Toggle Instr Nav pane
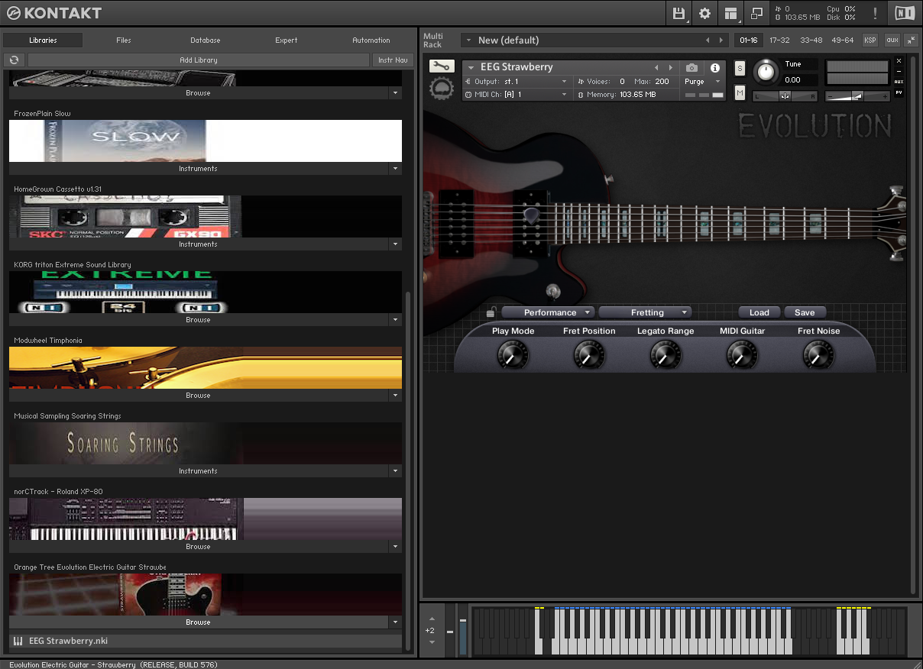Screen dimensions: 923x669 coord(393,60)
